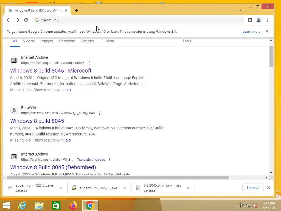Click the vertical scrollbar thumb
Screen dimensions: 281x211
(x=271, y=56)
